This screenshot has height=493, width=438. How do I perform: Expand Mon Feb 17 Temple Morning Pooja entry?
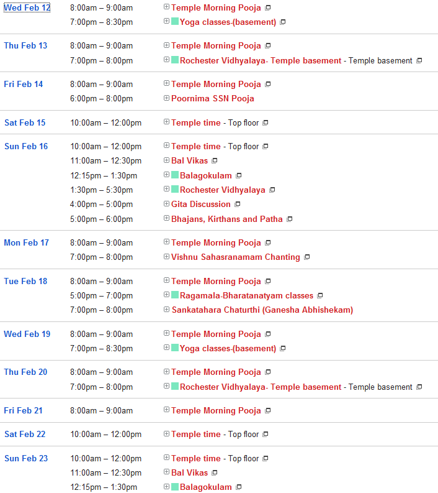(166, 242)
